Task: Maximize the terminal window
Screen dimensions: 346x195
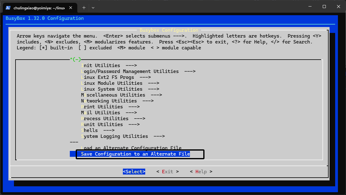Action: (x=324, y=7)
